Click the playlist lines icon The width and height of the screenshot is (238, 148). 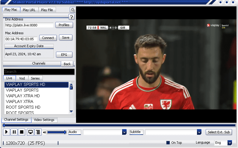38,132
